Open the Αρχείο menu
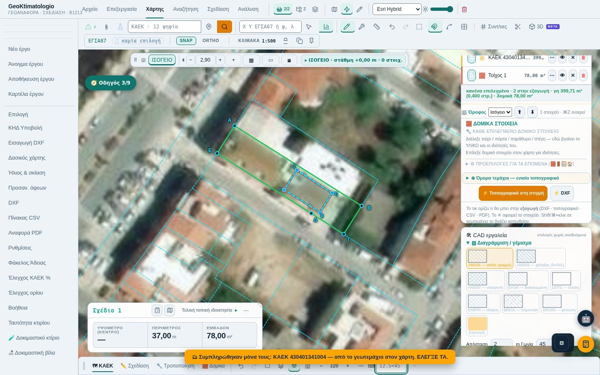This screenshot has height=375, width=600. point(90,9)
